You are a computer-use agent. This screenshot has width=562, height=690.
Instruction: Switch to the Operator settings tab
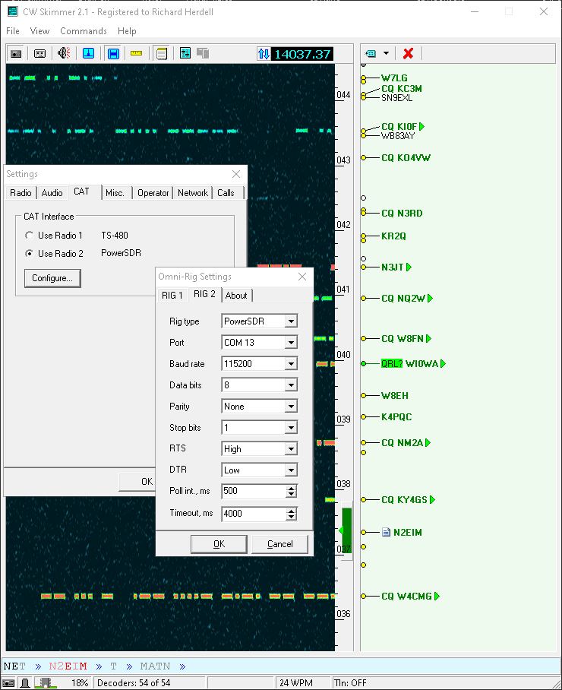click(153, 193)
